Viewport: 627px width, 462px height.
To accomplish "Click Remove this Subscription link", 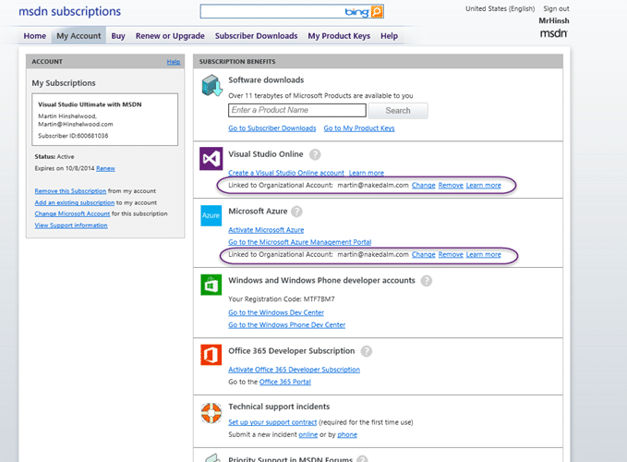I will 70,191.
